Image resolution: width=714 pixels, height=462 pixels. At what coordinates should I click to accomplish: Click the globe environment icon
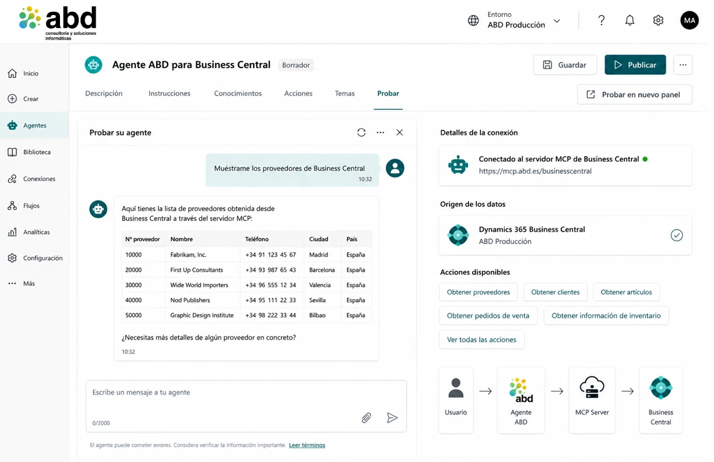coord(473,21)
